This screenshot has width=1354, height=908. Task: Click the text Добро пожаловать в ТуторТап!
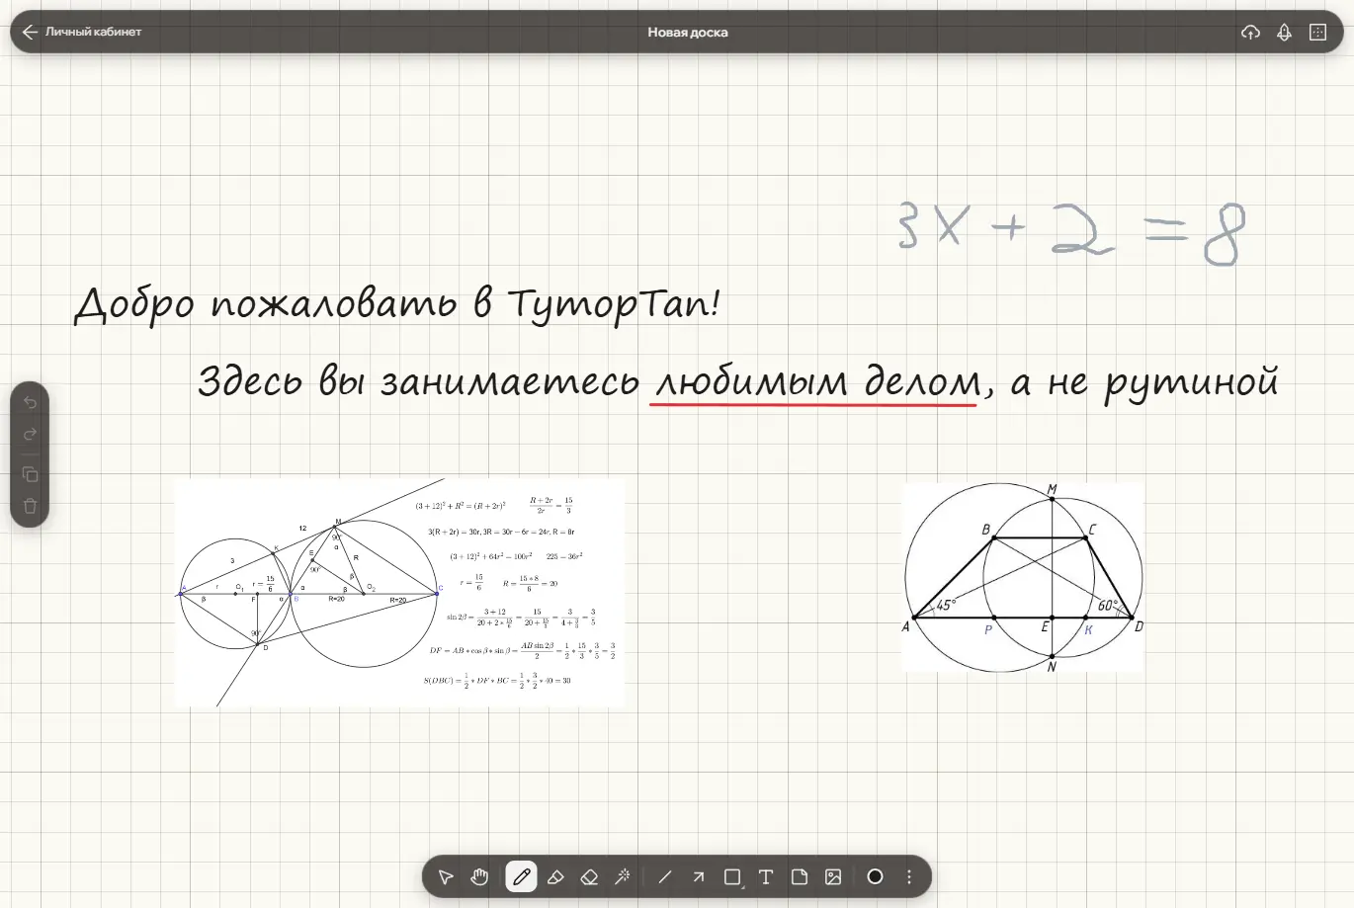coord(397,303)
